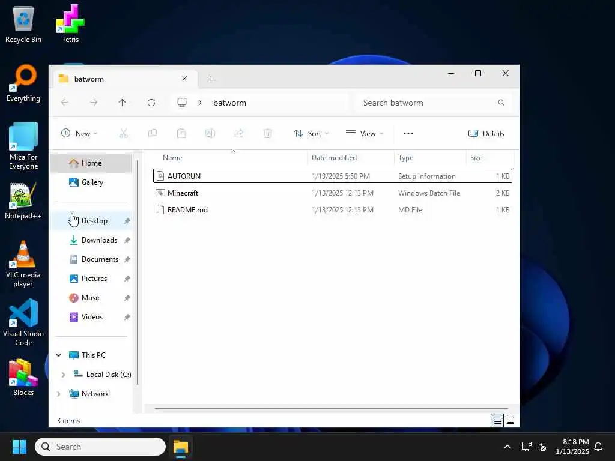This screenshot has height=461, width=615.
Task: Unpin icon next to Downloads
Action: pyautogui.click(x=127, y=240)
